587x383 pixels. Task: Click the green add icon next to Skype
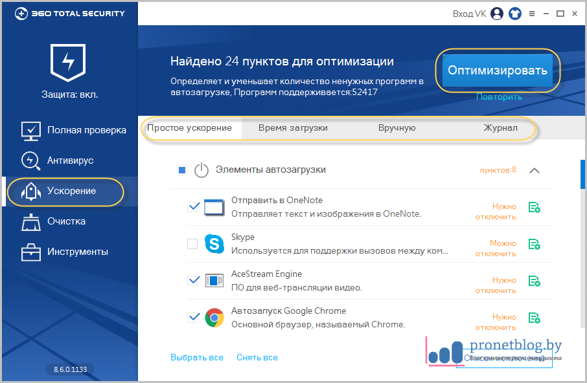pyautogui.click(x=535, y=244)
